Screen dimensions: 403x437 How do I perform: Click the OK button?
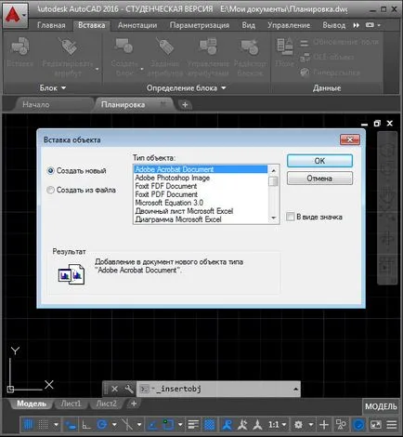[319, 161]
